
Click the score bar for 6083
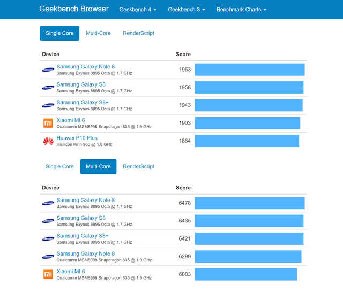[x=246, y=274]
